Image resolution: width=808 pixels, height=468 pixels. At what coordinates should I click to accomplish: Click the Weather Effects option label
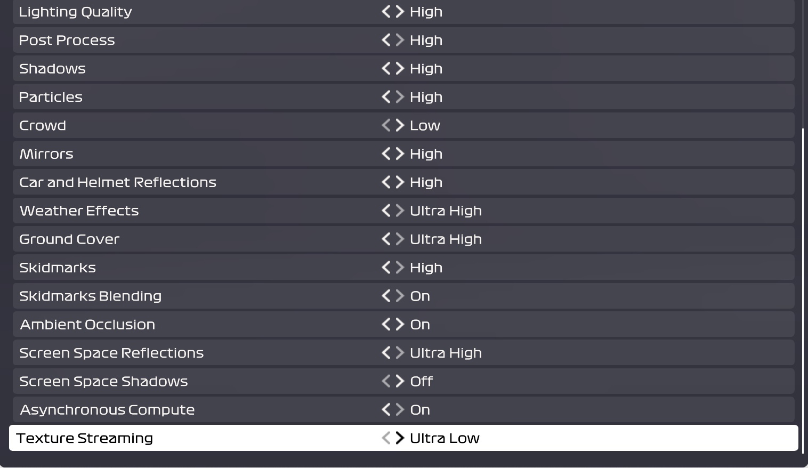tap(79, 211)
